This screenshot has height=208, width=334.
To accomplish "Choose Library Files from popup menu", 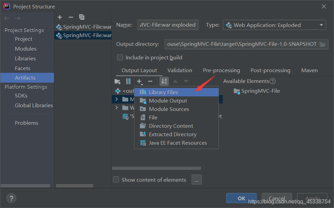I will pyautogui.click(x=176, y=92).
